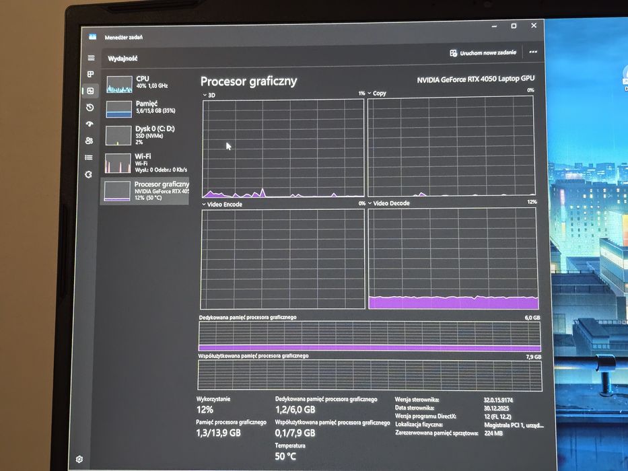Click the 0,1/7,9 GB shared memory value
Screen dimensions: 628x471
pyautogui.click(x=295, y=433)
